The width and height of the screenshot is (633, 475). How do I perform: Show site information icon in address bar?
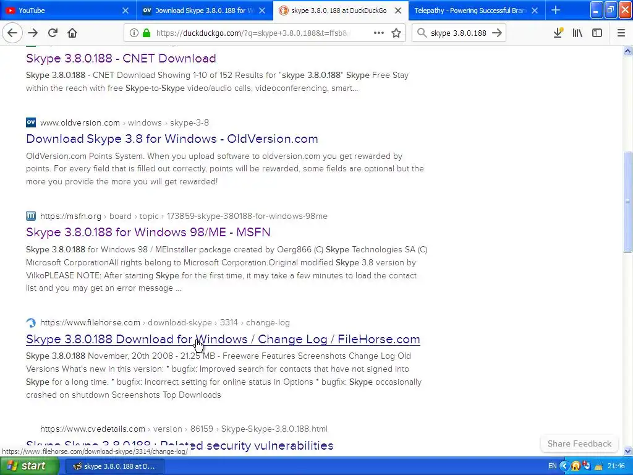[134, 33]
